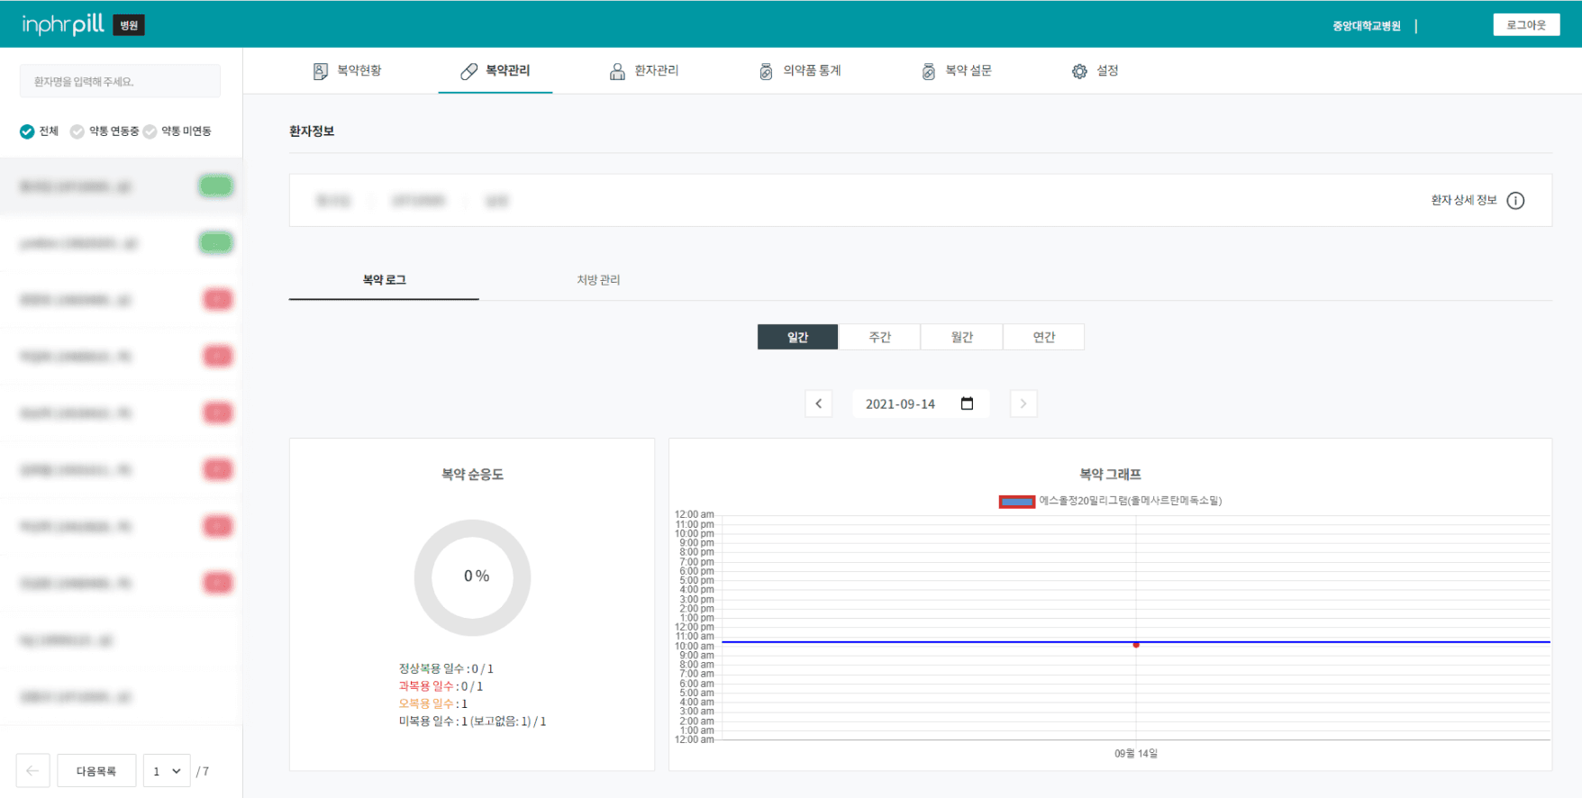The width and height of the screenshot is (1582, 798).
Task: Click the 로그아웃 button
Action: 1526,25
